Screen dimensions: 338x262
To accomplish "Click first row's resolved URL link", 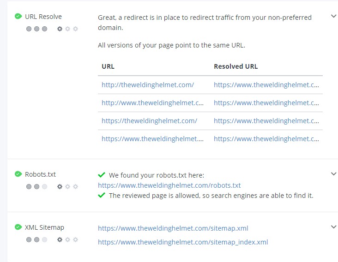I will [x=266, y=85].
